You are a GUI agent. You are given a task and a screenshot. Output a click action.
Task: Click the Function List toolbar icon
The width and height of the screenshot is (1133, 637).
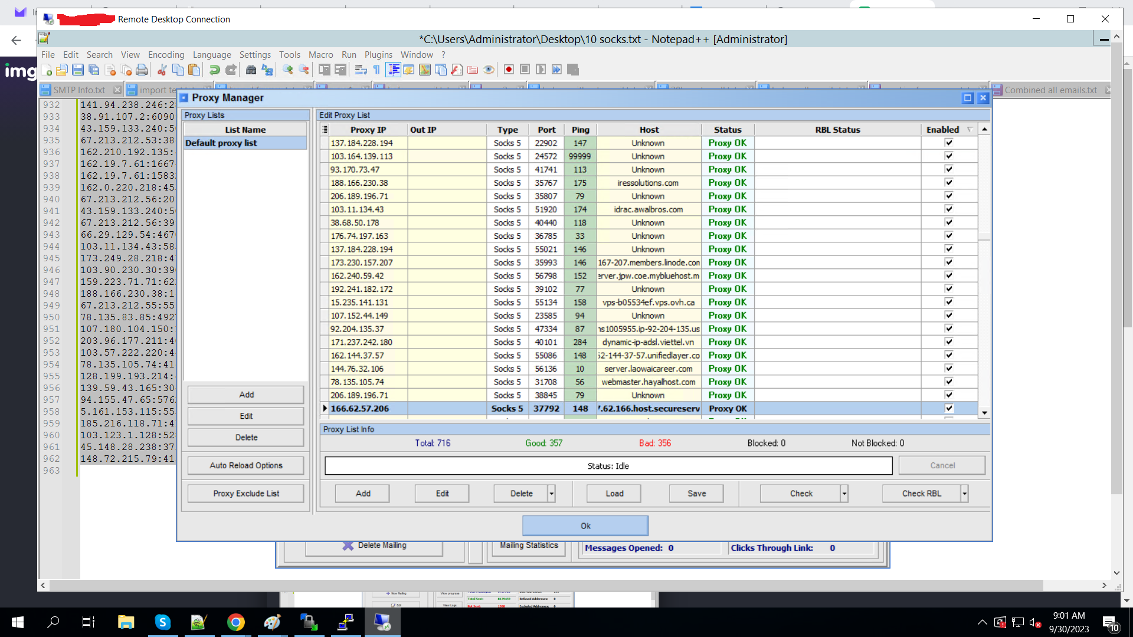(457, 70)
